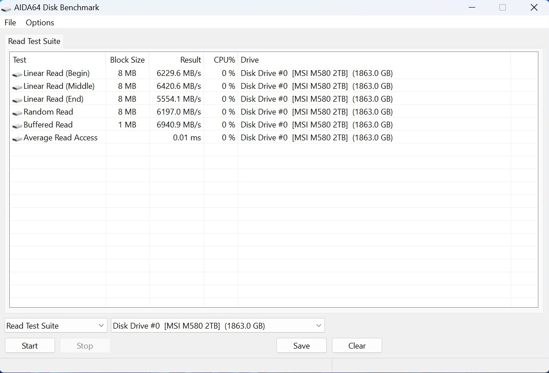Click the Stop button

click(85, 345)
